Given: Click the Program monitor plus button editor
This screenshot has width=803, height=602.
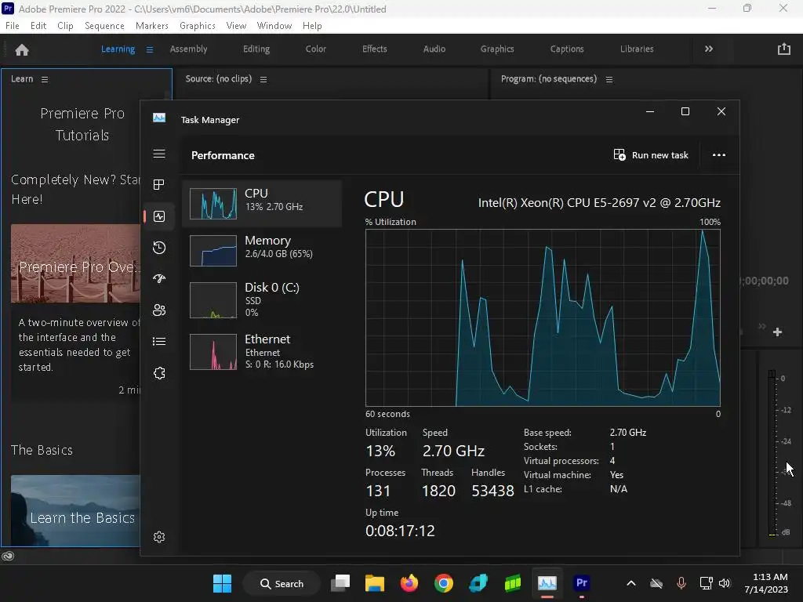Looking at the screenshot, I should [777, 332].
